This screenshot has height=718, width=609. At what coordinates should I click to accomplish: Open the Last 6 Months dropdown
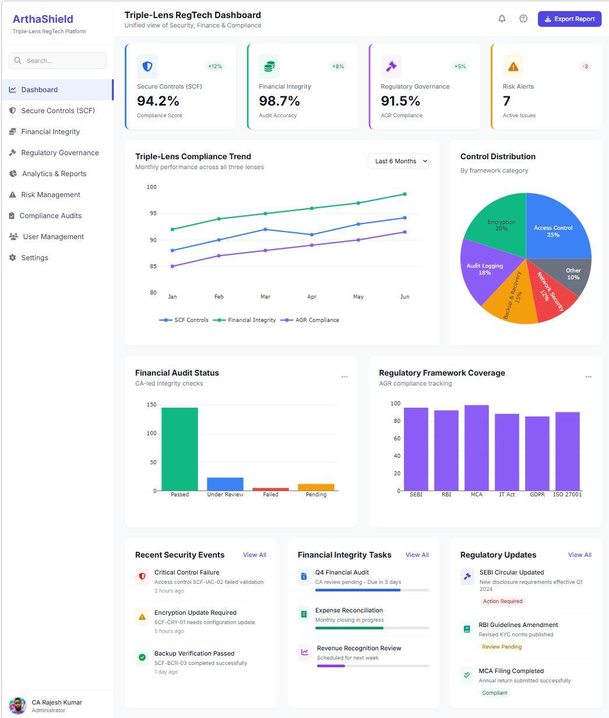tap(398, 161)
